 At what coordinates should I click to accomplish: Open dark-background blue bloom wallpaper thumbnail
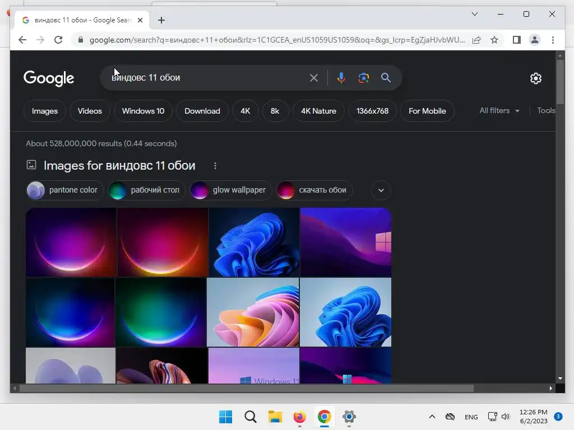(254, 242)
